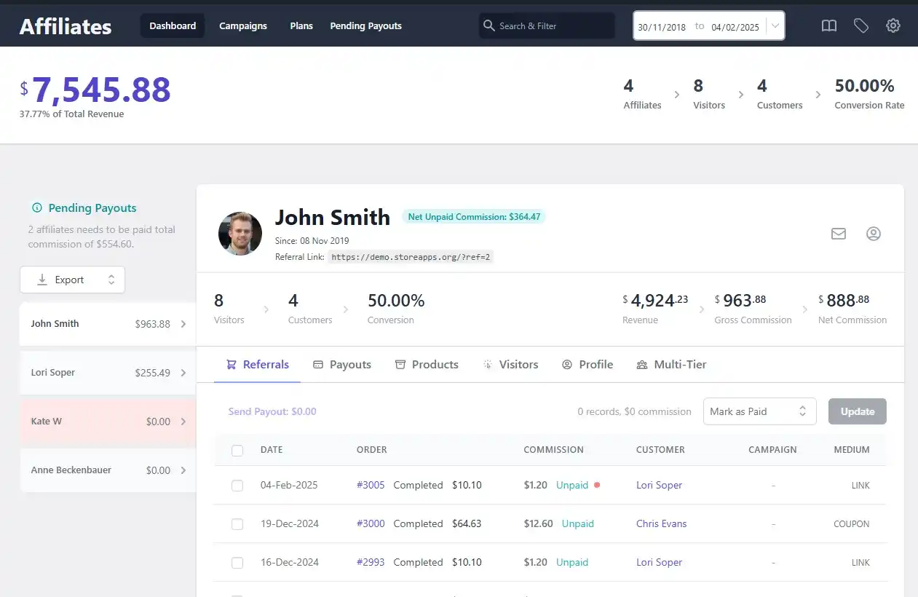This screenshot has width=918, height=597.
Task: Click the Referrals tab cart icon
Action: tap(232, 364)
